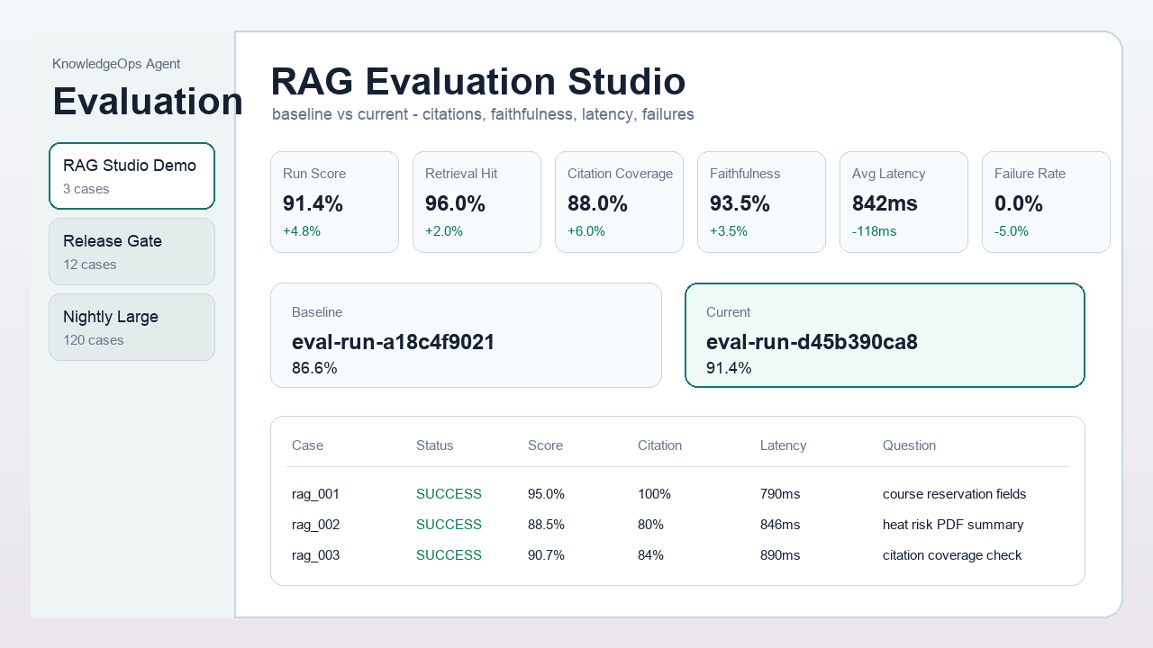The image size is (1153, 648).
Task: Click the 86.6% baseline score
Action: click(314, 368)
